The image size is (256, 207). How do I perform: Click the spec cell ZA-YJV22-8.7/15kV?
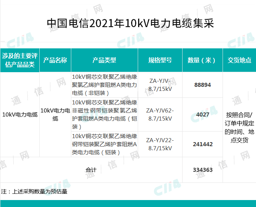pyautogui.click(x=160, y=144)
